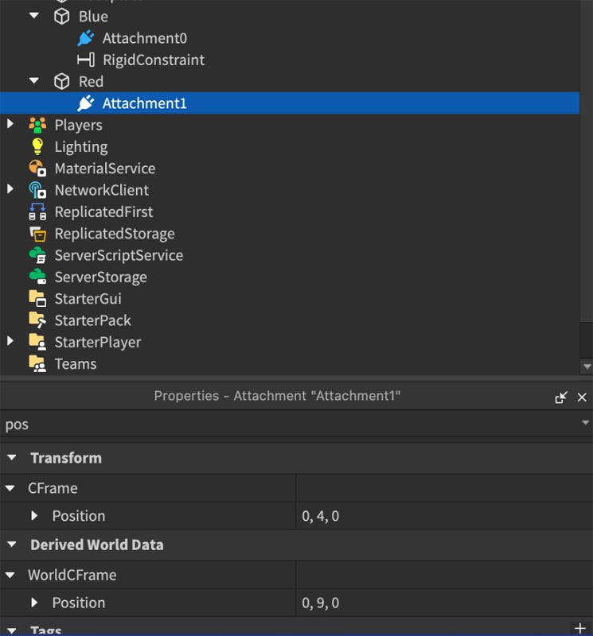Screen dimensions: 593x636
Task: Click the CFrame property name
Action: pos(53,488)
